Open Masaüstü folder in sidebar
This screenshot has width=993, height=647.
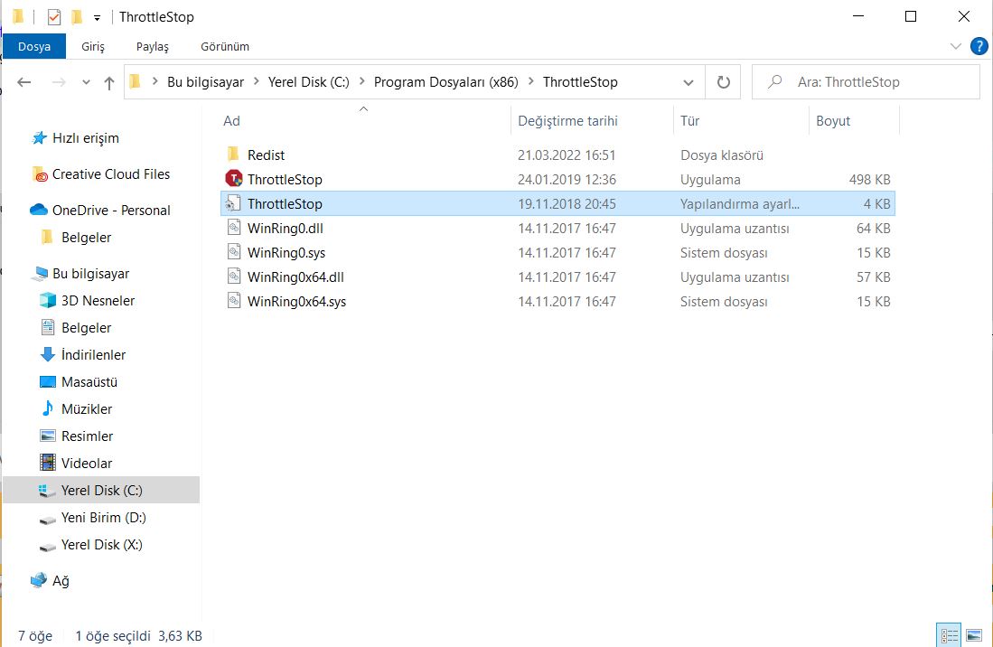point(89,382)
